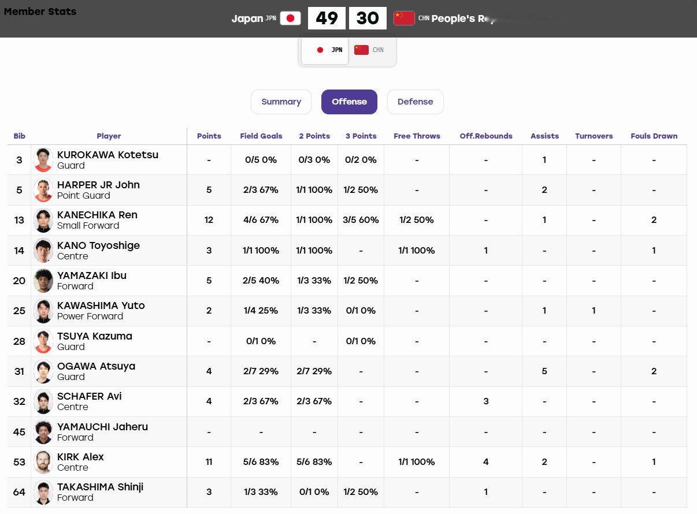The height and width of the screenshot is (514, 697).
Task: Select the JPN team toggle
Action: pyautogui.click(x=325, y=50)
